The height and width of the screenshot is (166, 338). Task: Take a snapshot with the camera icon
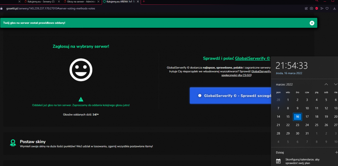[x=312, y=8]
